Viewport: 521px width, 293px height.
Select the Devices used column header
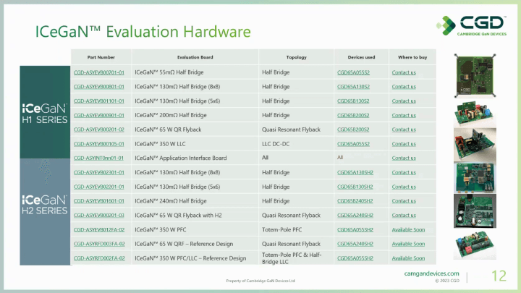(x=361, y=57)
